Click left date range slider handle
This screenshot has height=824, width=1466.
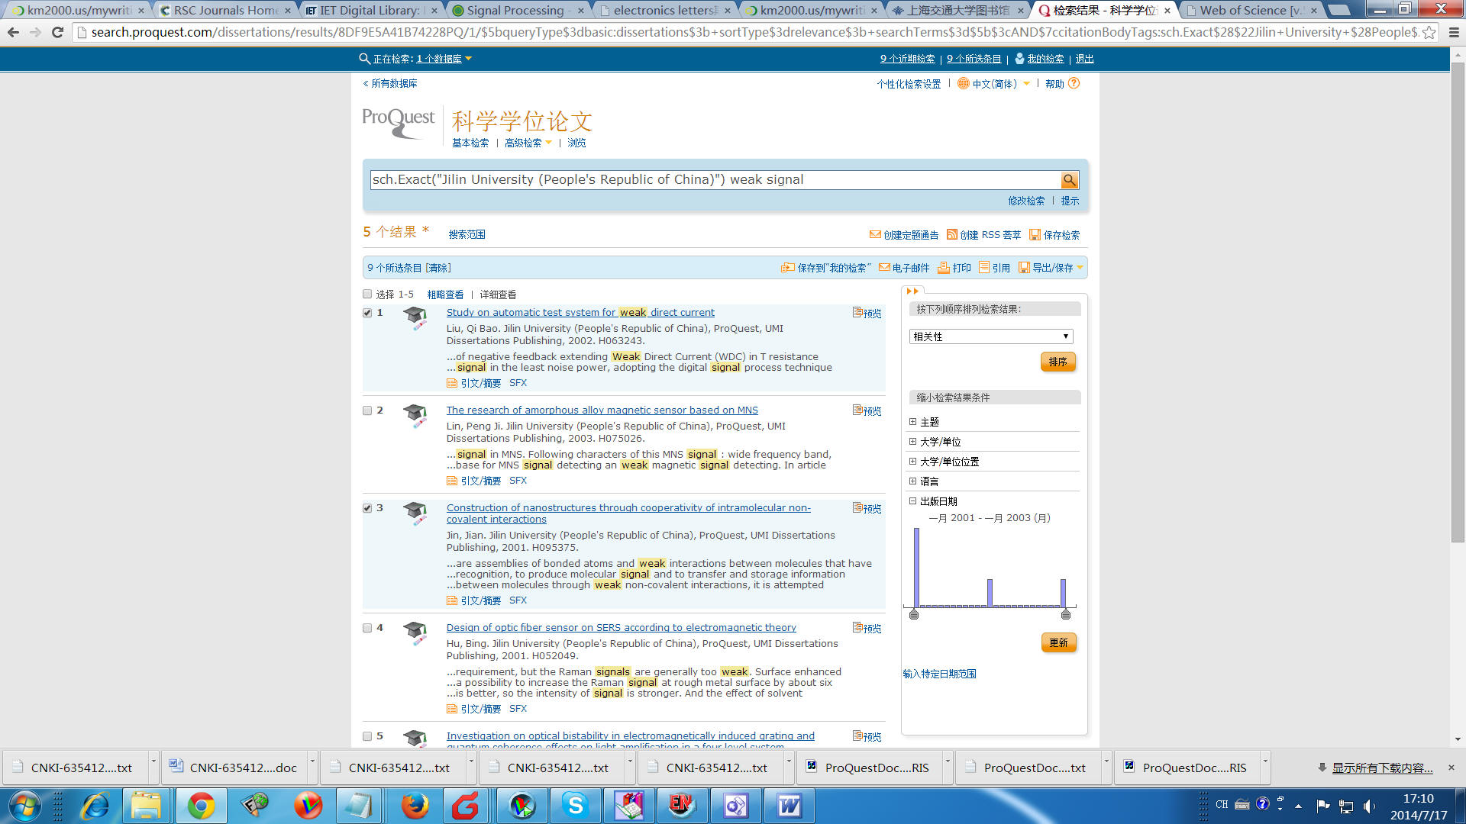(914, 614)
